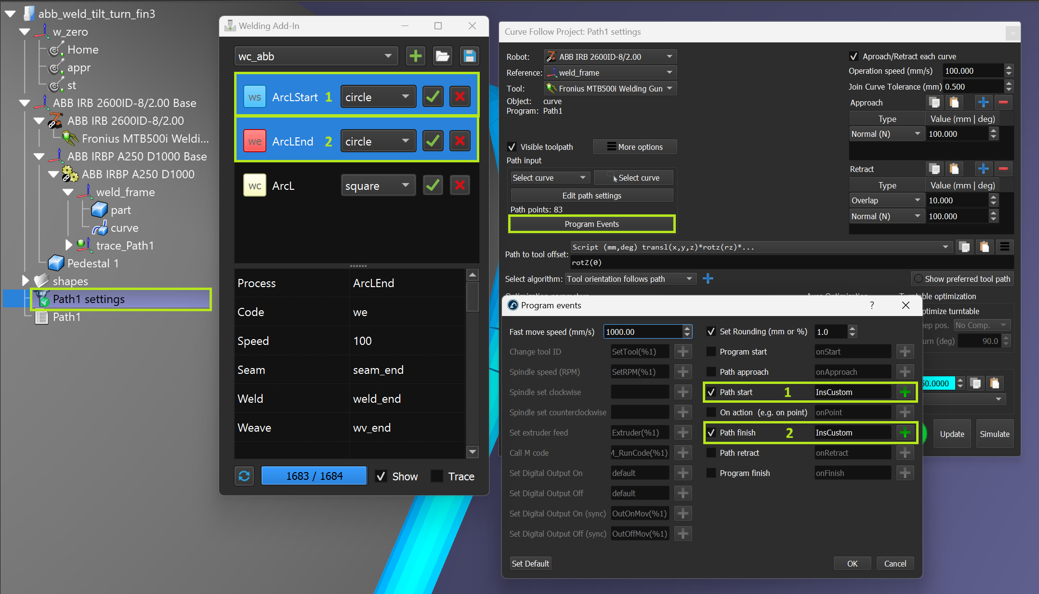The width and height of the screenshot is (1039, 594).
Task: Click the red minus in the Retract section
Action: point(1003,169)
